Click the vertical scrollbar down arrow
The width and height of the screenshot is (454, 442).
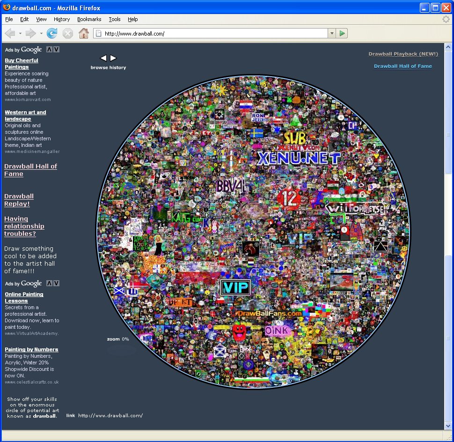(x=448, y=426)
